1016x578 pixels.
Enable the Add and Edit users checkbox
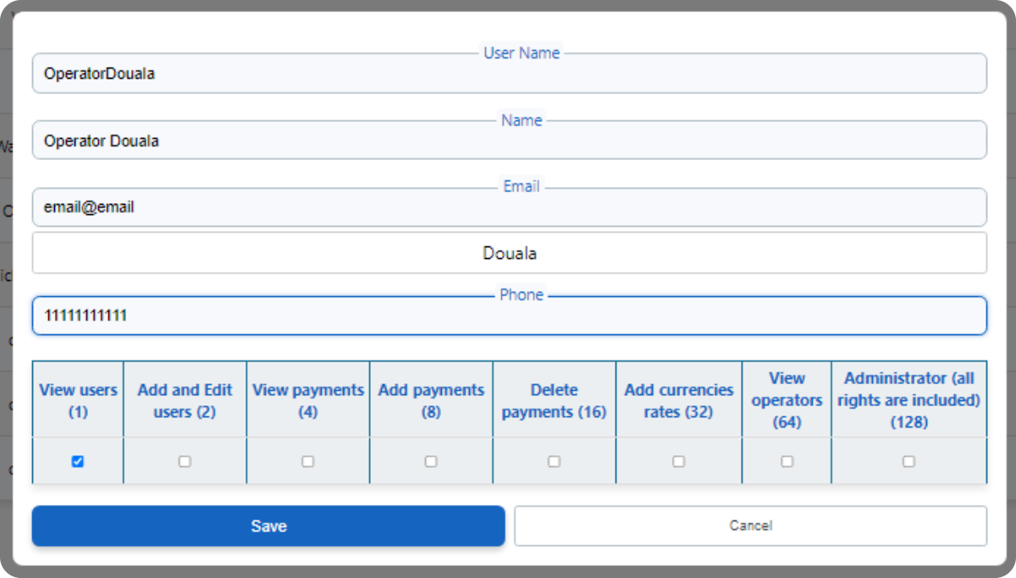pyautogui.click(x=185, y=461)
